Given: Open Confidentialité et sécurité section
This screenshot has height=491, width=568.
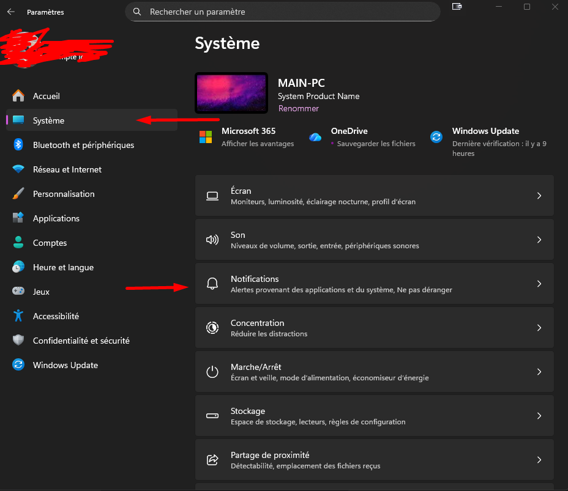Looking at the screenshot, I should click(92, 341).
